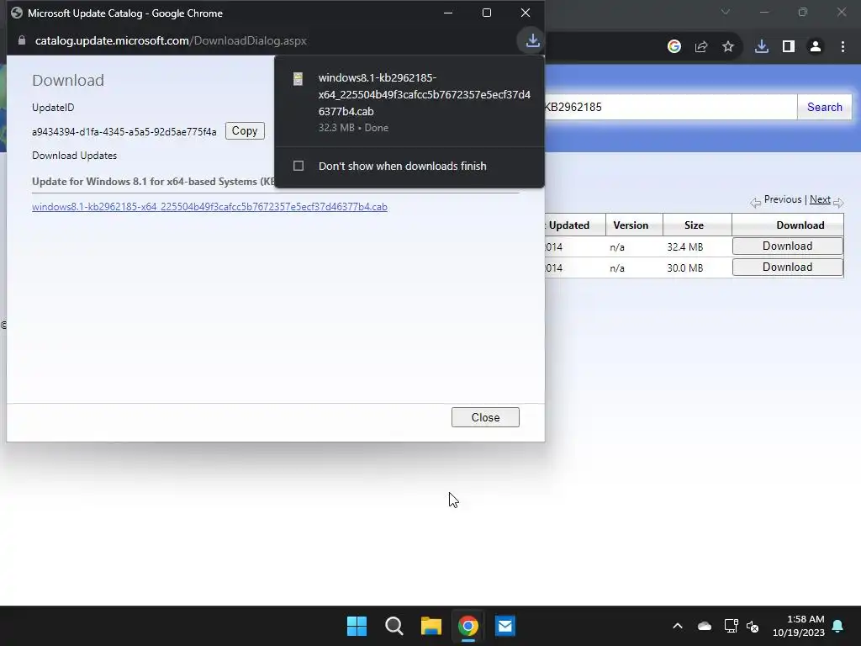The width and height of the screenshot is (861, 646).
Task: Open the taskbar Search icon
Action: [x=394, y=626]
